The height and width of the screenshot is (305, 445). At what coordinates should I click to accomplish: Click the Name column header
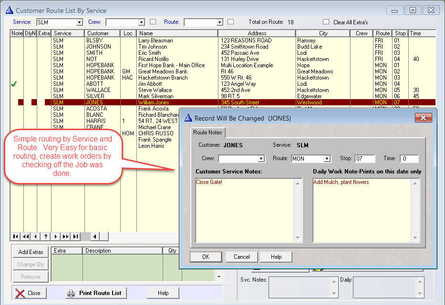click(177, 33)
